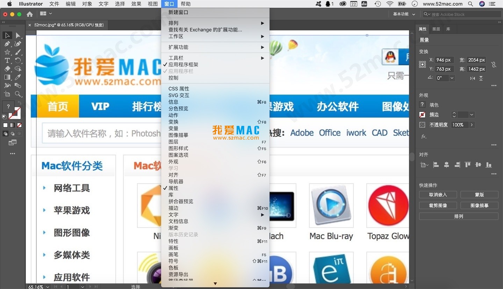This screenshot has height=289, width=503.
Task: Choose 画板 in the Window menu
Action: coord(215,248)
